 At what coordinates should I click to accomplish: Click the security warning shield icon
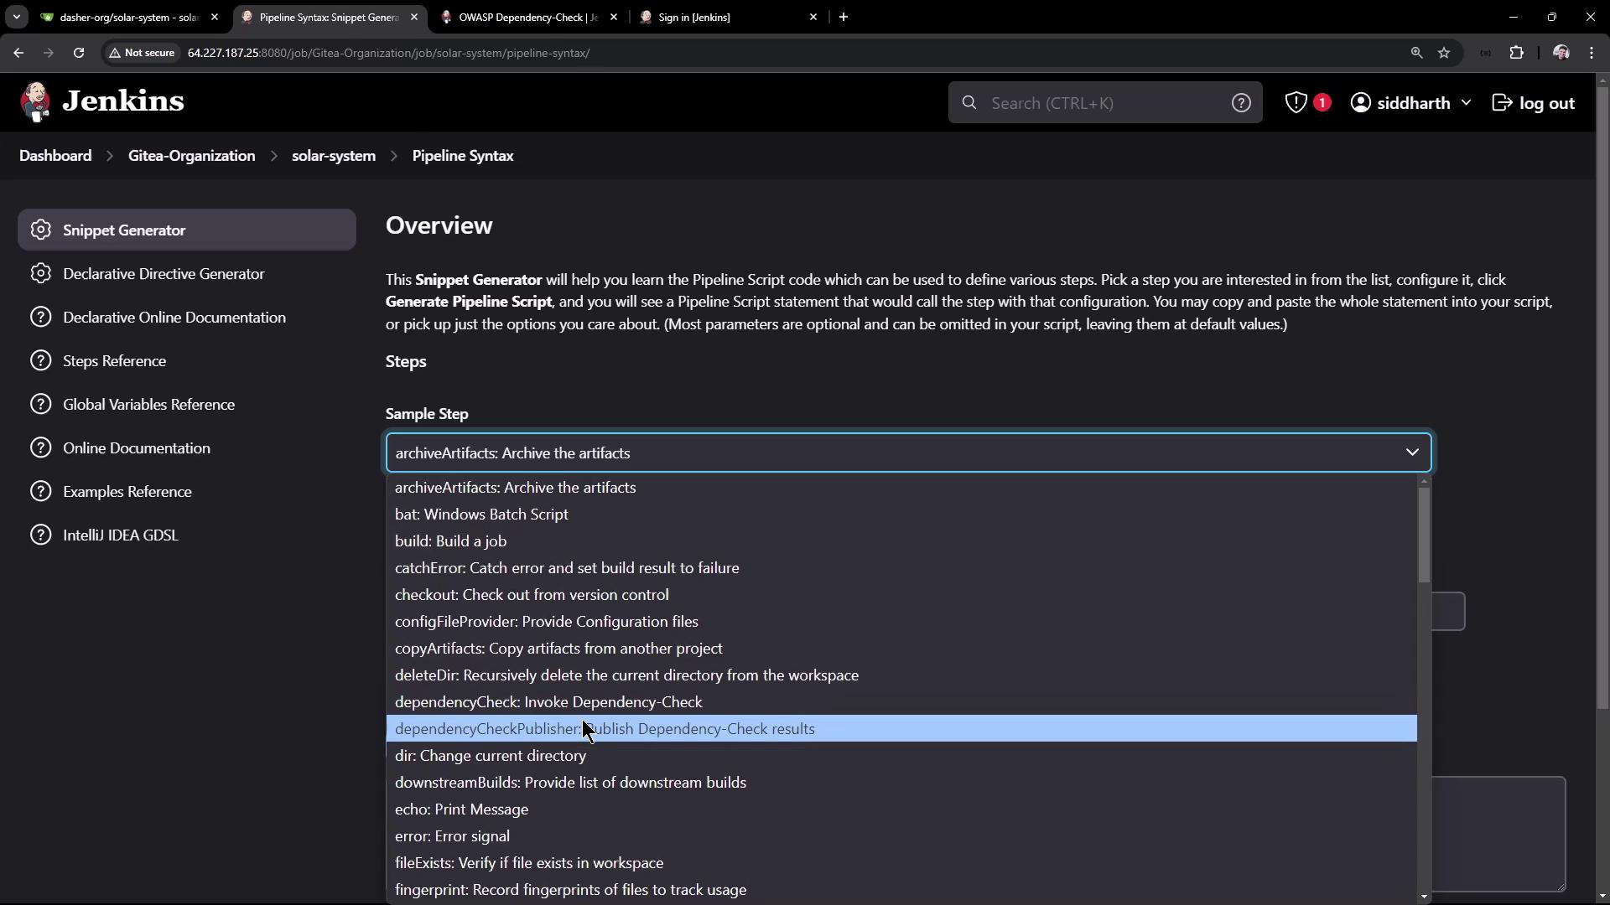click(x=1296, y=102)
